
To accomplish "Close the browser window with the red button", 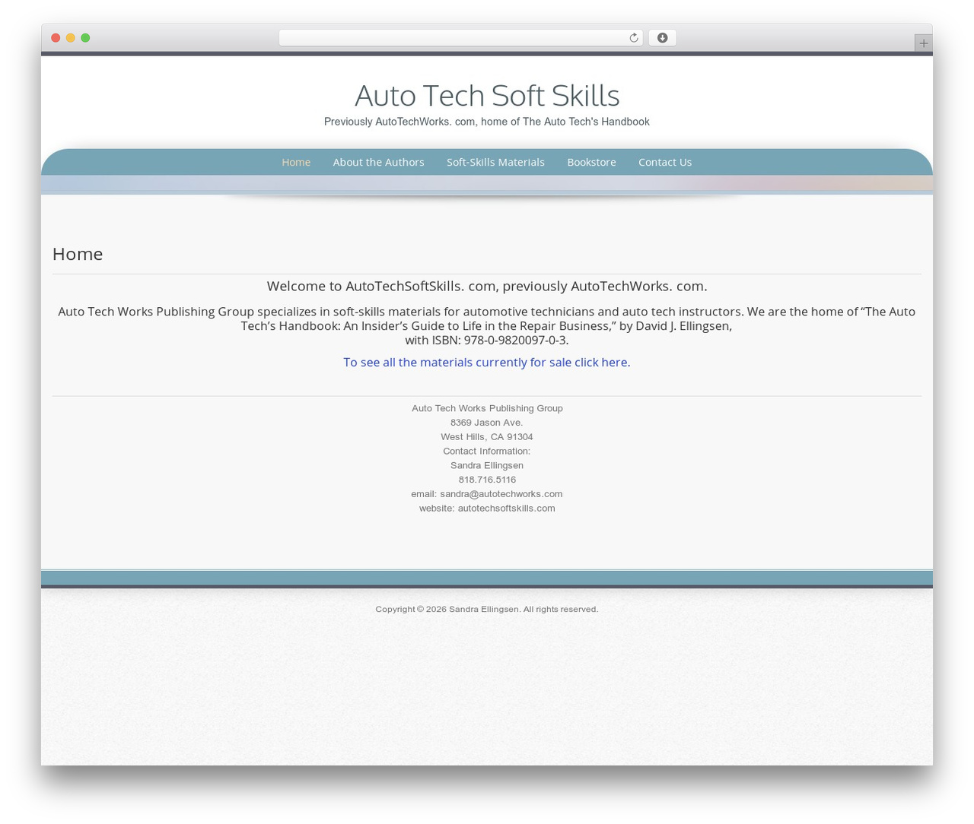I will point(56,38).
